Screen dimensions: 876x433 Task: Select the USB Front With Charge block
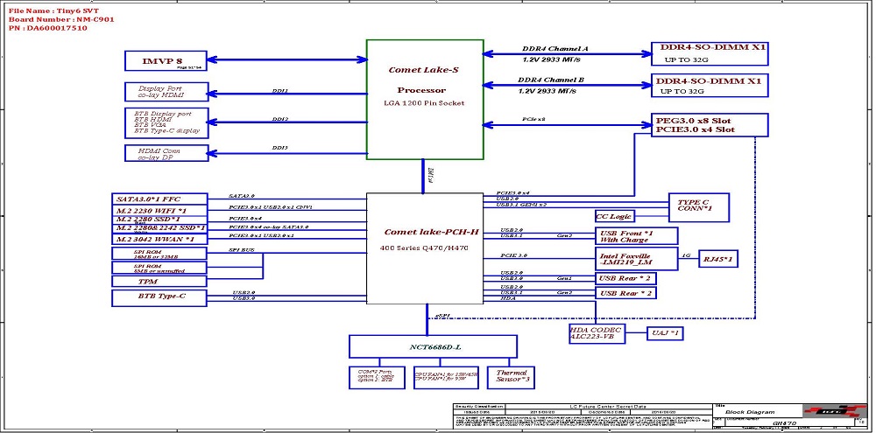(x=636, y=235)
